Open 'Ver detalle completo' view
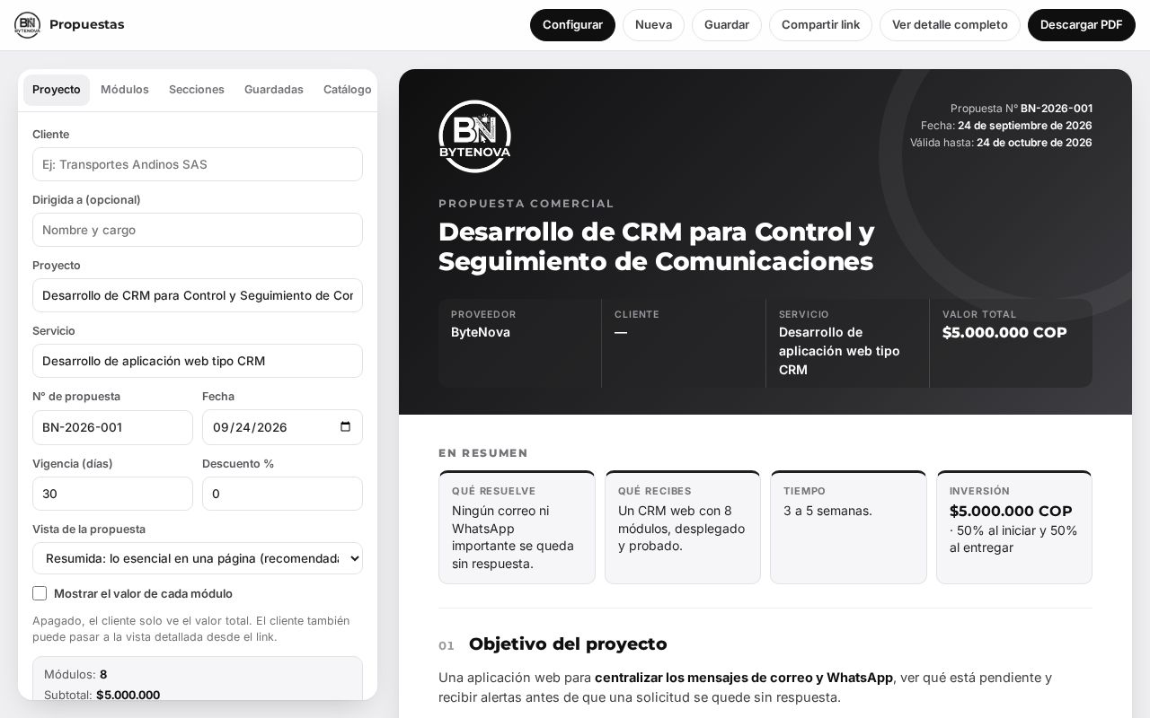This screenshot has width=1150, height=718. [950, 25]
